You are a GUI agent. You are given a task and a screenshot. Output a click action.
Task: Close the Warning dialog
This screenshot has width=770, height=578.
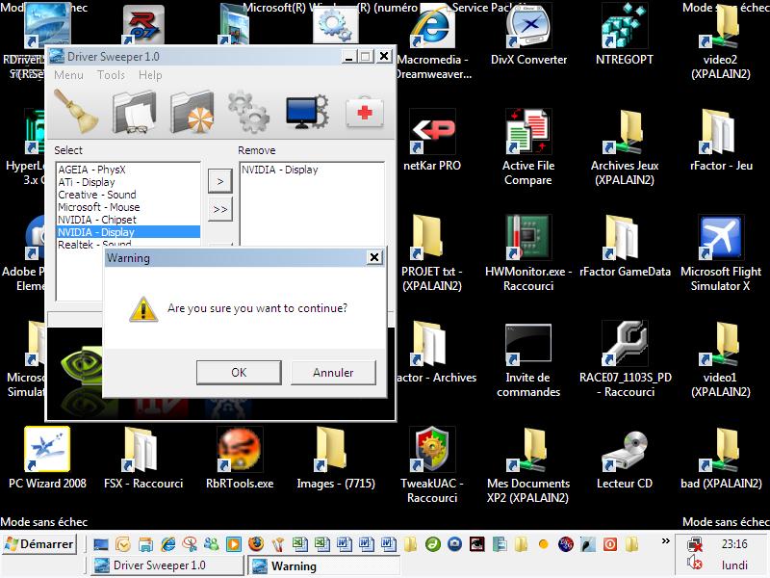click(x=374, y=257)
